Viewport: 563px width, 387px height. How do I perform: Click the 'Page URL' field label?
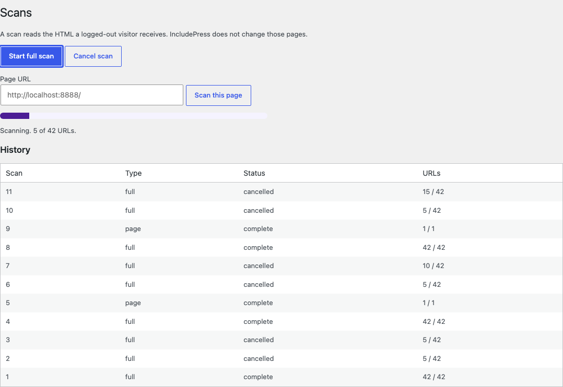pyautogui.click(x=16, y=79)
